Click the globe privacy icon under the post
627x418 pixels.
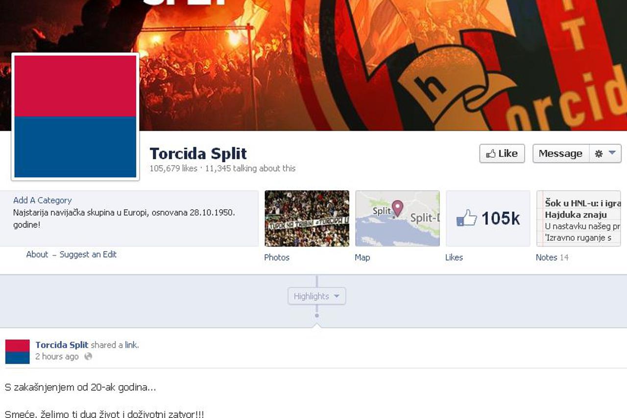click(88, 357)
